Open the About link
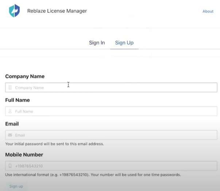220x191 pixels. click(x=208, y=11)
